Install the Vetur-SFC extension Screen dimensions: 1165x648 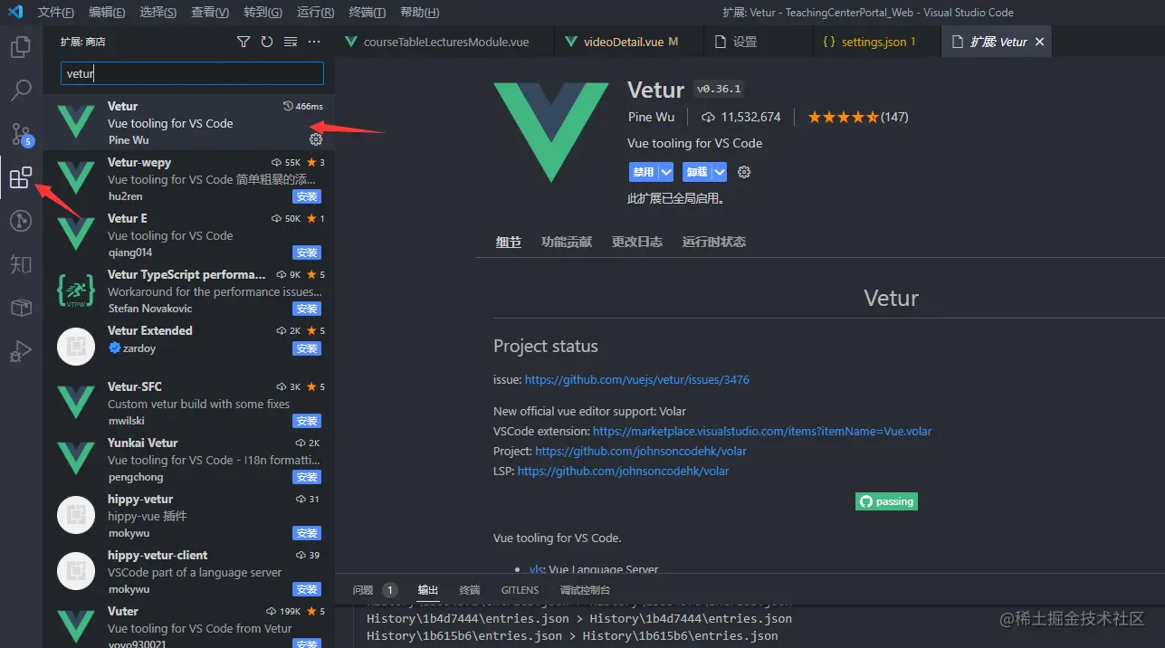pos(307,421)
